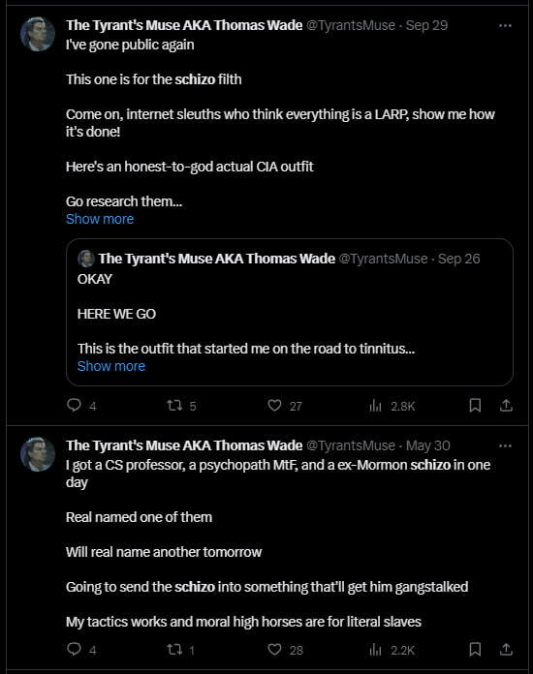533x674 pixels.
Task: Bookmark the May 30 tweet
Action: click(475, 649)
